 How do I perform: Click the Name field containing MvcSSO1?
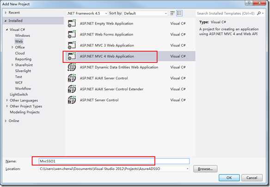(x=114, y=161)
